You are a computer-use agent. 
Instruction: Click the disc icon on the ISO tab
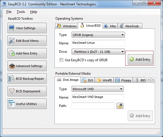point(84,80)
